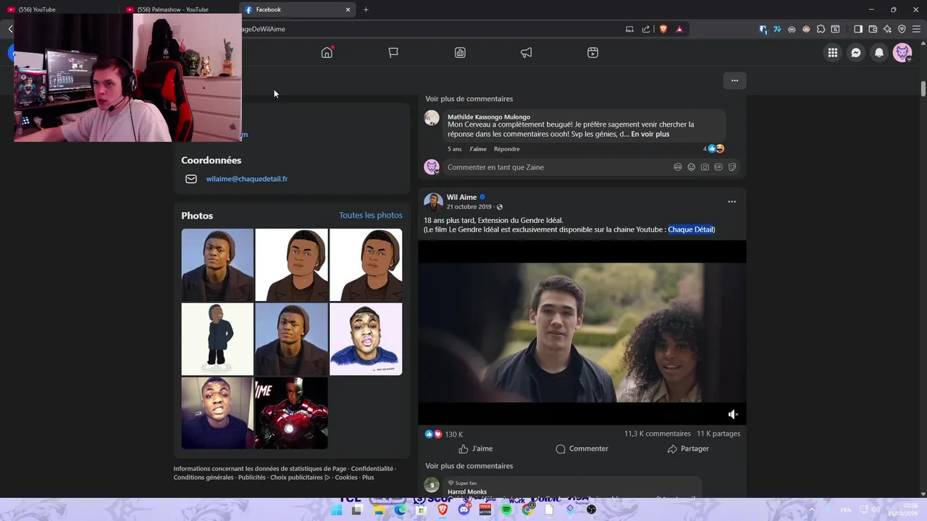Click Voir plus de commentaires above Mathilde's comment
The image size is (927, 521).
(x=469, y=99)
